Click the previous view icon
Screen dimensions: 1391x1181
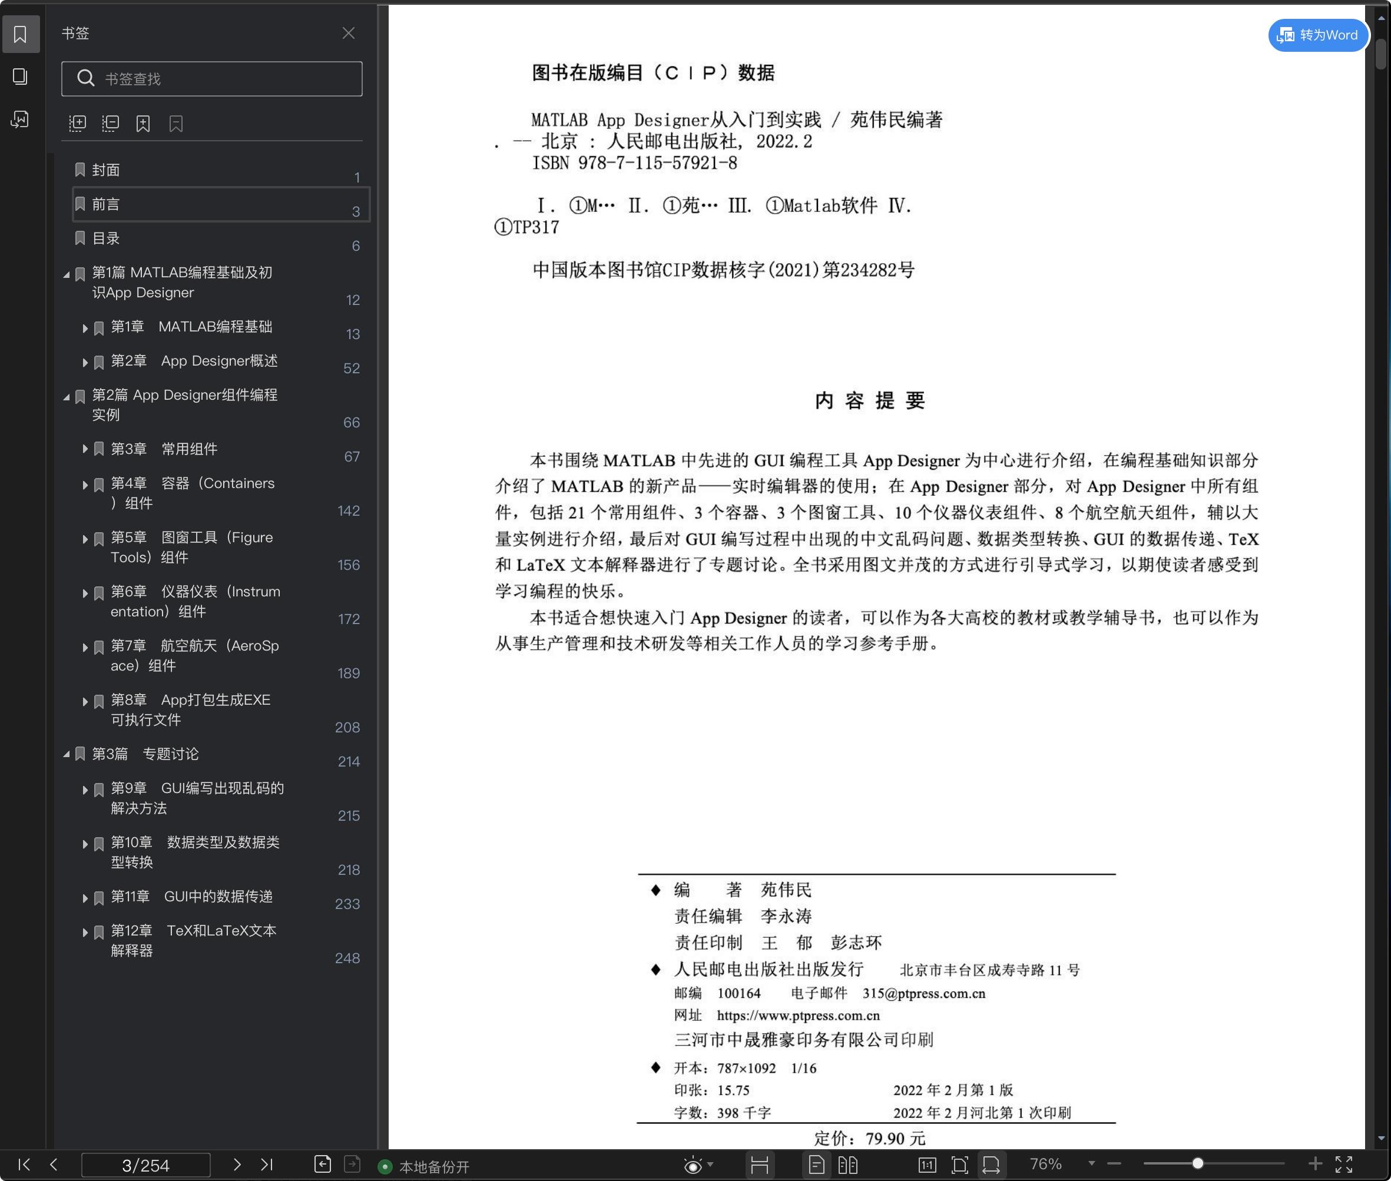[323, 1165]
